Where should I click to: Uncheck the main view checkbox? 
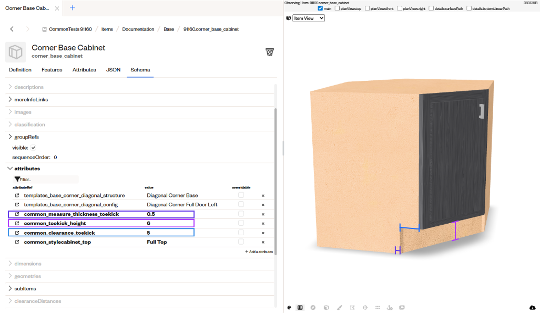click(320, 8)
